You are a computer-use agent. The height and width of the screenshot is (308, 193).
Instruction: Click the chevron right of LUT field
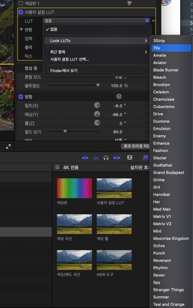coord(154,21)
